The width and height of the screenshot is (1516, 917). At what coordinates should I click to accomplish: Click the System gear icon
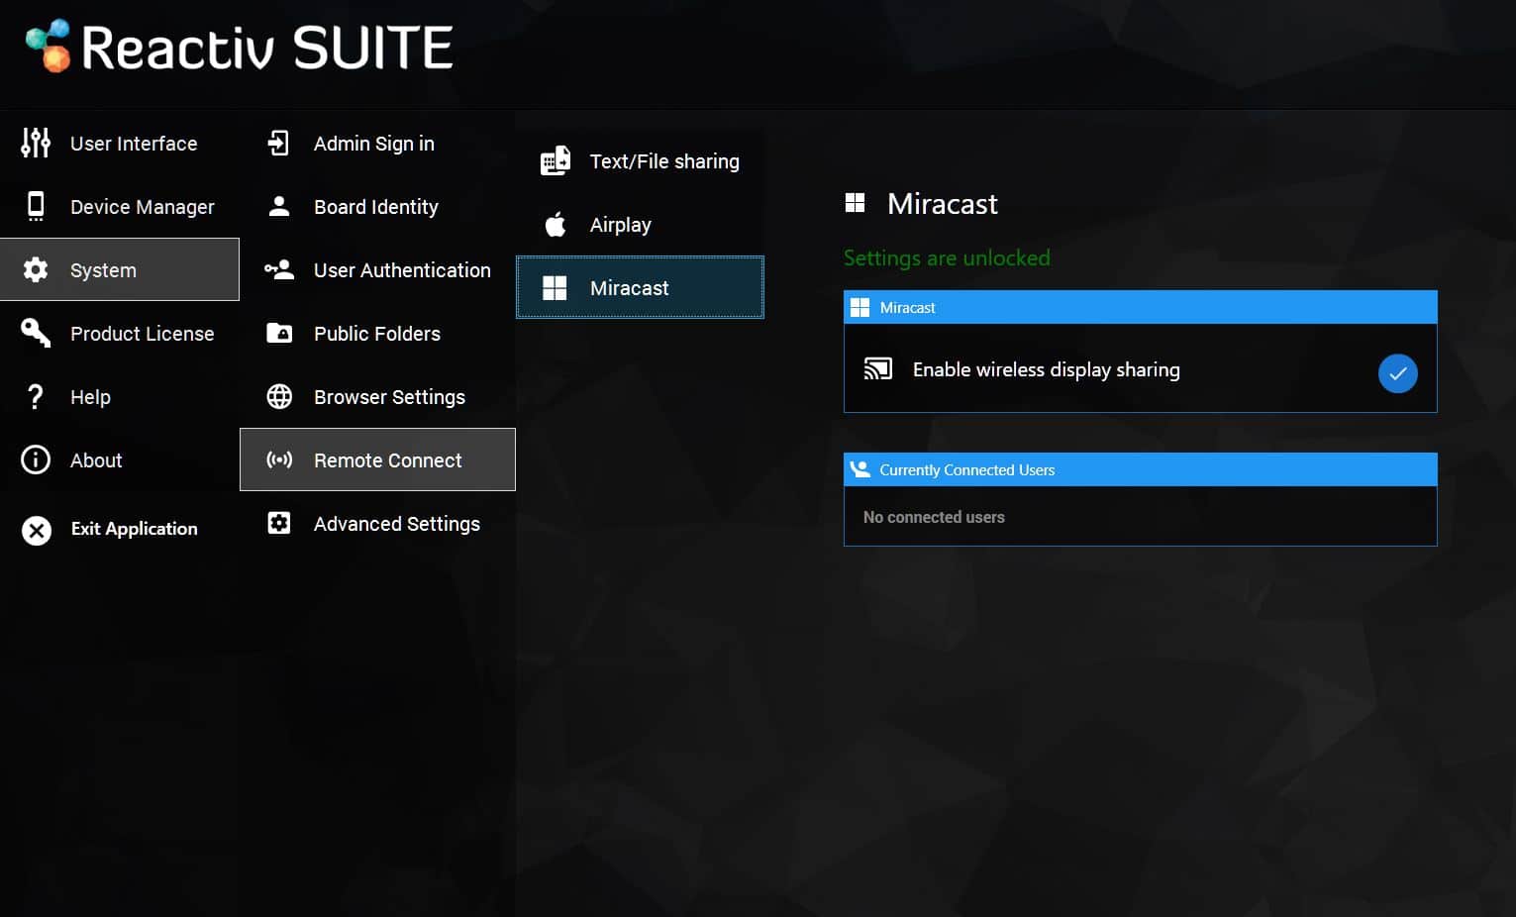(x=36, y=269)
